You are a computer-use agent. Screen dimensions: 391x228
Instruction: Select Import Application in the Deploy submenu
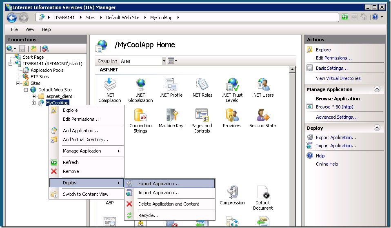(170, 193)
